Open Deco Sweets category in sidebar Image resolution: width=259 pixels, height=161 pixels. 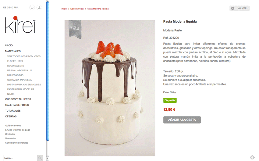pos(16,66)
